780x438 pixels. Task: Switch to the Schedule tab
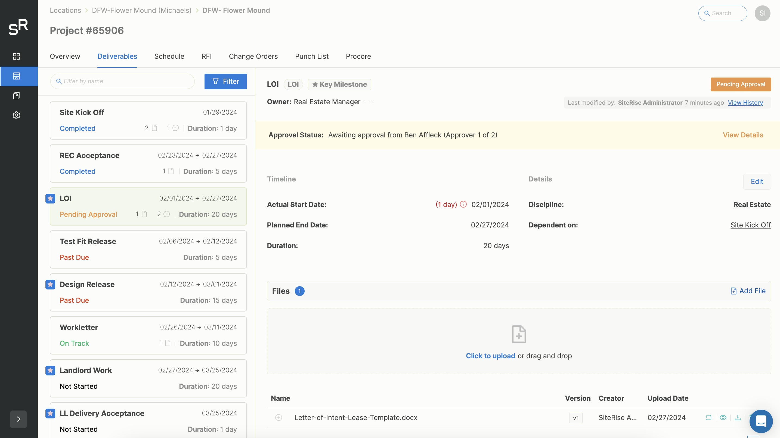pos(169,56)
